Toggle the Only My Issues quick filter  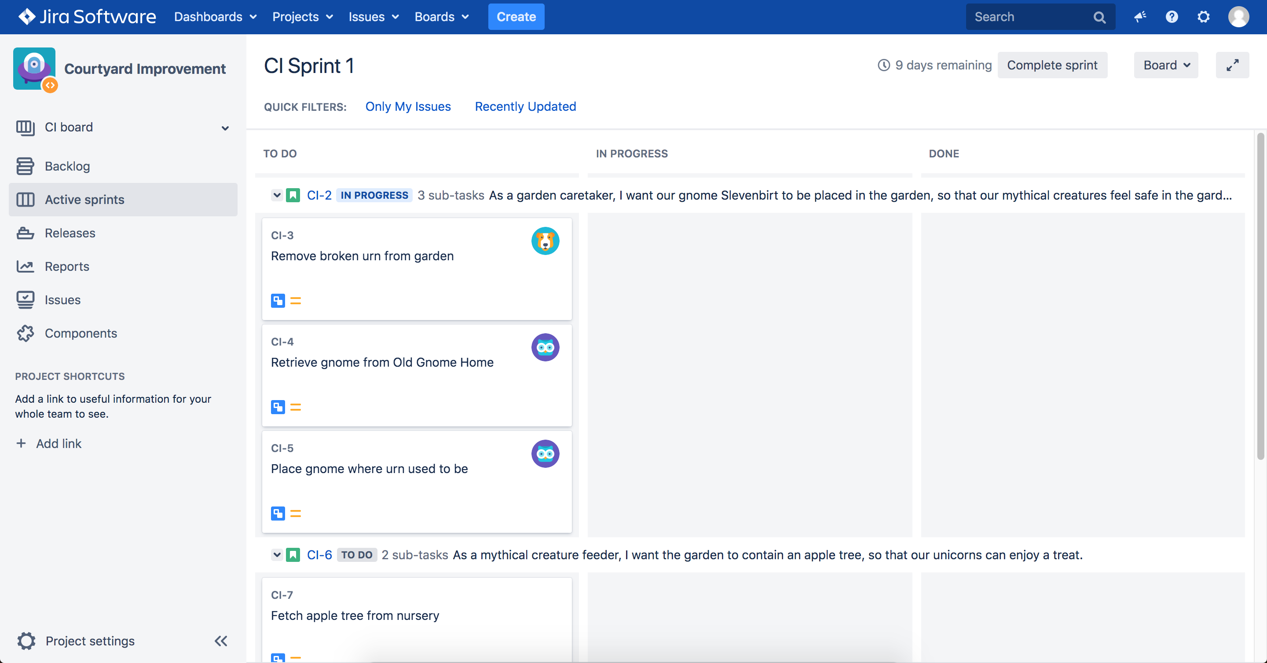408,107
